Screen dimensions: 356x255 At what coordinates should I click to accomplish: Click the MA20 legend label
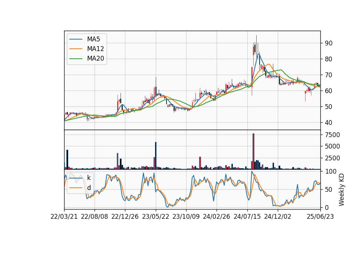pos(95,59)
